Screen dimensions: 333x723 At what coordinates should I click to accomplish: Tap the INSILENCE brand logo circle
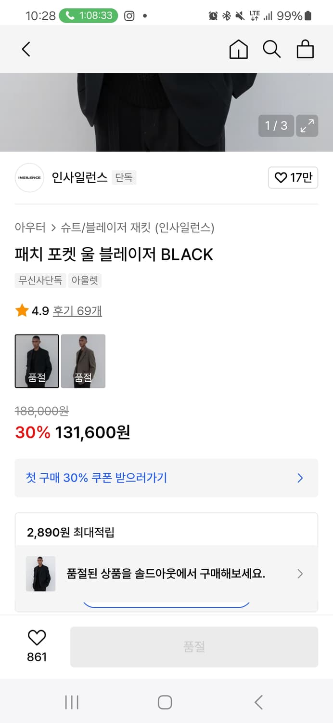point(29,177)
